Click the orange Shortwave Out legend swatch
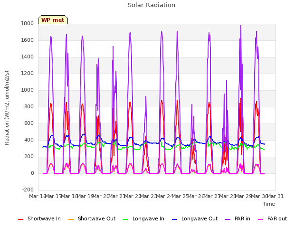This screenshot has width=304, height=228. pyautogui.click(x=71, y=219)
